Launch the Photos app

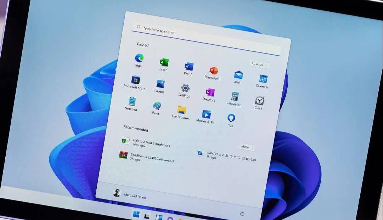point(160,85)
